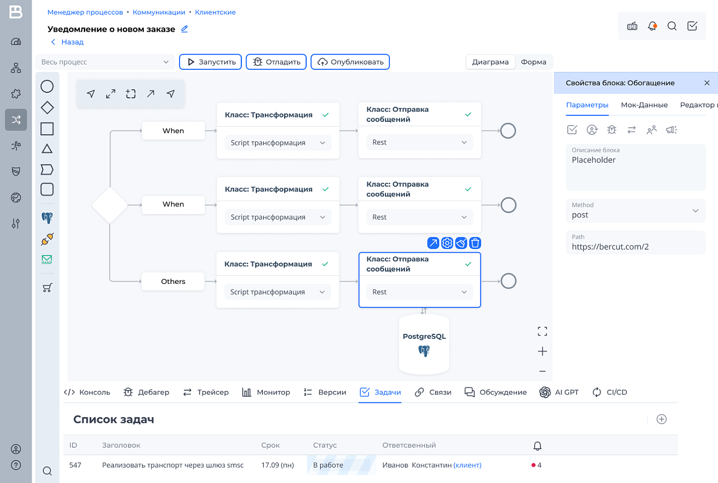Delete selected block with trash icon
The image size is (718, 483).
pyautogui.click(x=475, y=243)
